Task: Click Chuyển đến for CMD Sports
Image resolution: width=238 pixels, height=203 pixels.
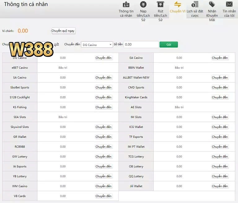Action: (x=220, y=88)
